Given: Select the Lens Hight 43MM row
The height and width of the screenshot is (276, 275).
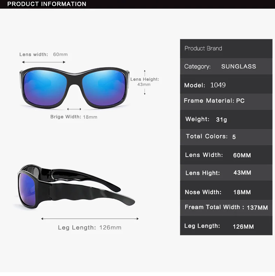Looking at the screenshot, I should tap(226, 173).
